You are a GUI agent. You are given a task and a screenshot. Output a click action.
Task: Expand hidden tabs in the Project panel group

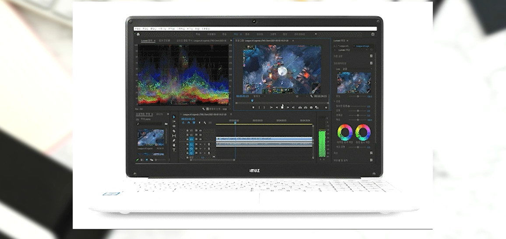[x=168, y=114]
